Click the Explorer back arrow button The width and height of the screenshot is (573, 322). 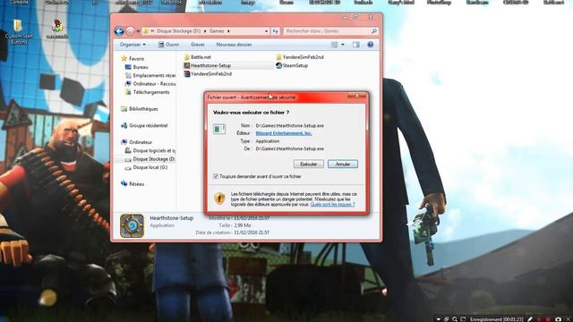[119, 31]
